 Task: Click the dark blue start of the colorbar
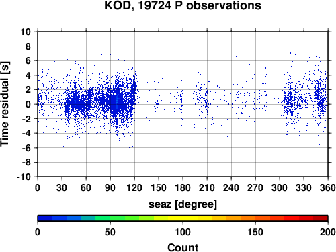pyautogui.click(x=45, y=218)
